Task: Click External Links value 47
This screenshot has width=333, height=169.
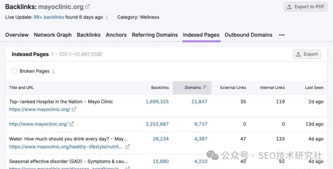Action: pos(243,139)
